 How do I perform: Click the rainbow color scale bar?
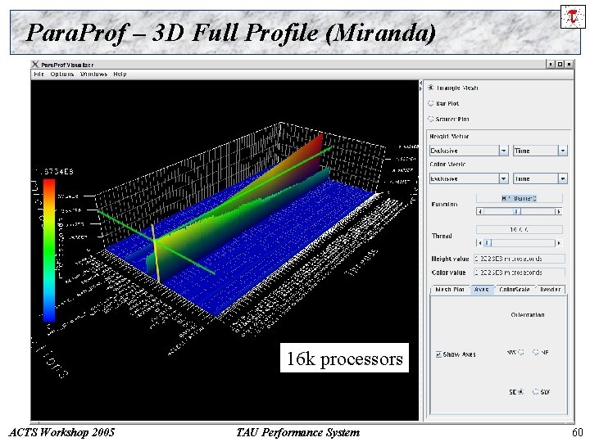click(49, 250)
